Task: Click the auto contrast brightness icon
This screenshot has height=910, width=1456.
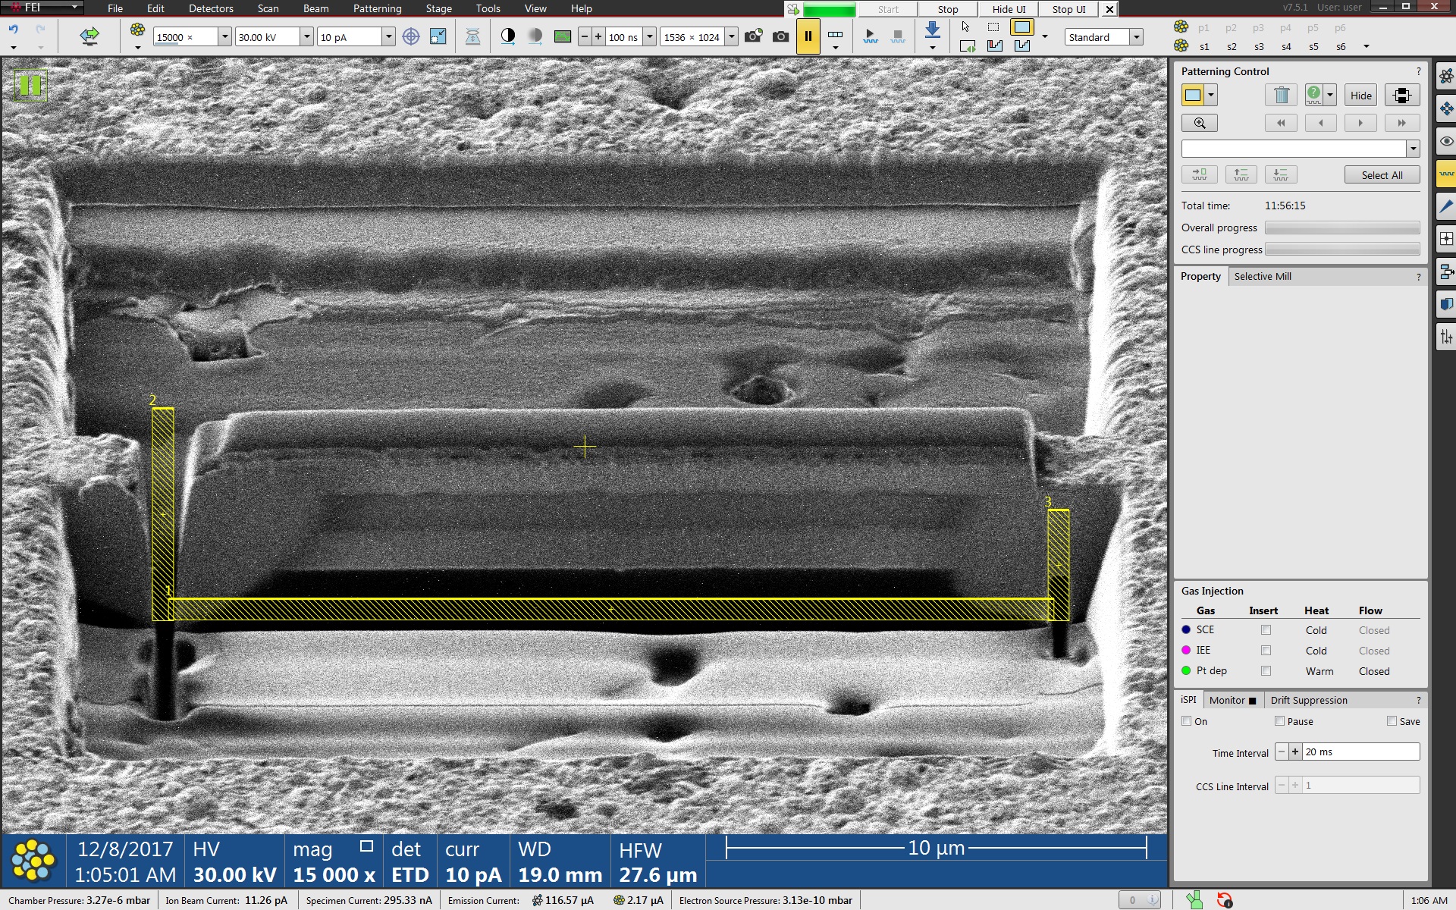Action: coord(508,36)
